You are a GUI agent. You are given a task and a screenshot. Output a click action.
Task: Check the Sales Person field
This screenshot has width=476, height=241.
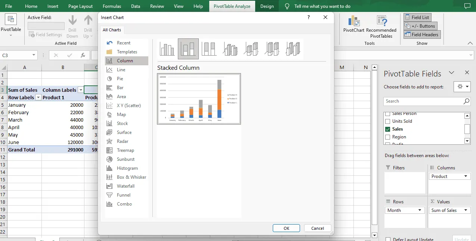[387, 113]
